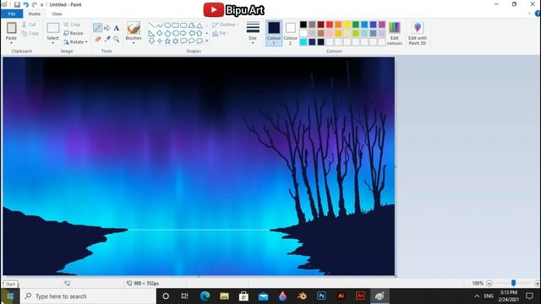
Task: Click the Undo arrow in title bar
Action: pos(25,4)
